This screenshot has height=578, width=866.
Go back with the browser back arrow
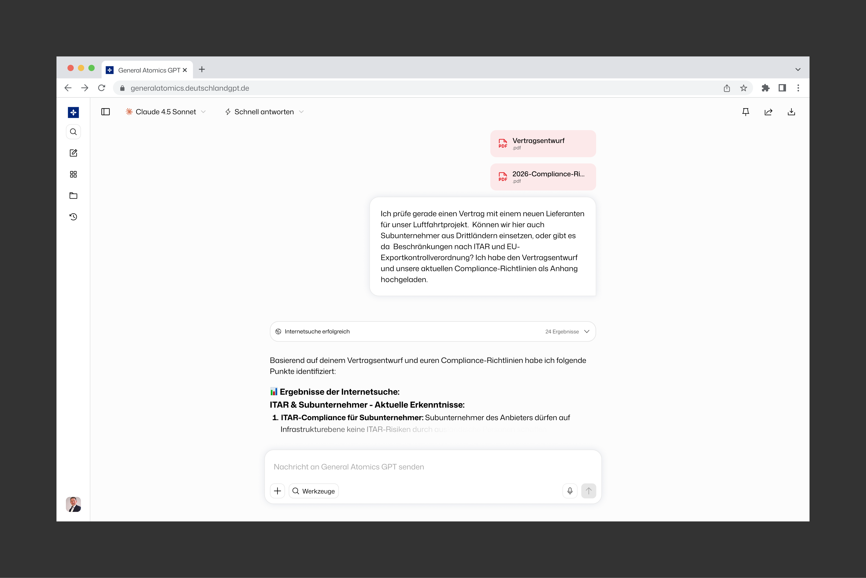pos(68,88)
